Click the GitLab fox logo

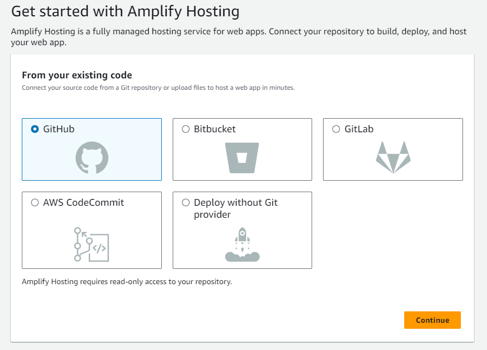pos(393,157)
